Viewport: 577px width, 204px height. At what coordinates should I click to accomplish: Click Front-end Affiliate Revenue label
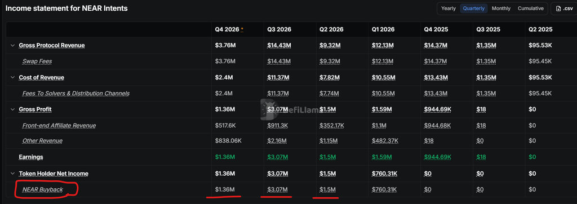[59, 126]
